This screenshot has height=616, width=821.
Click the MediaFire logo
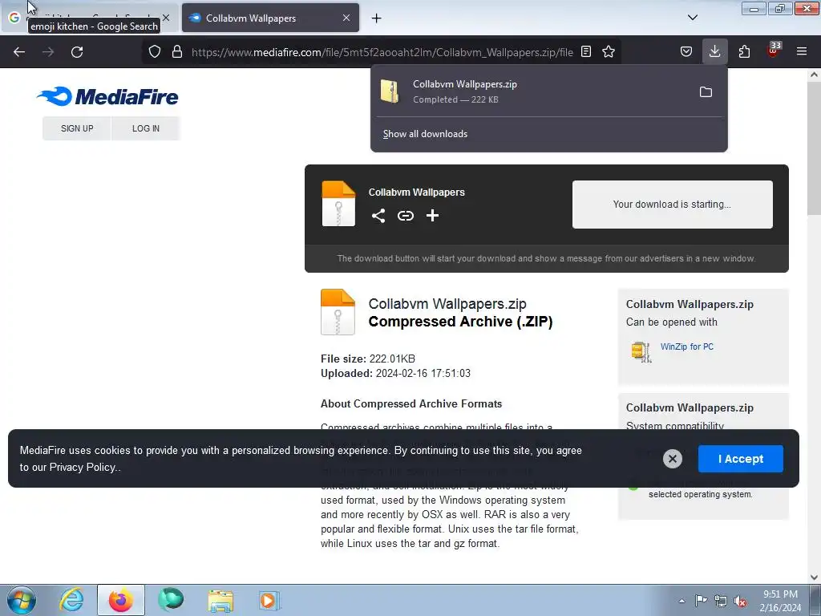107,96
